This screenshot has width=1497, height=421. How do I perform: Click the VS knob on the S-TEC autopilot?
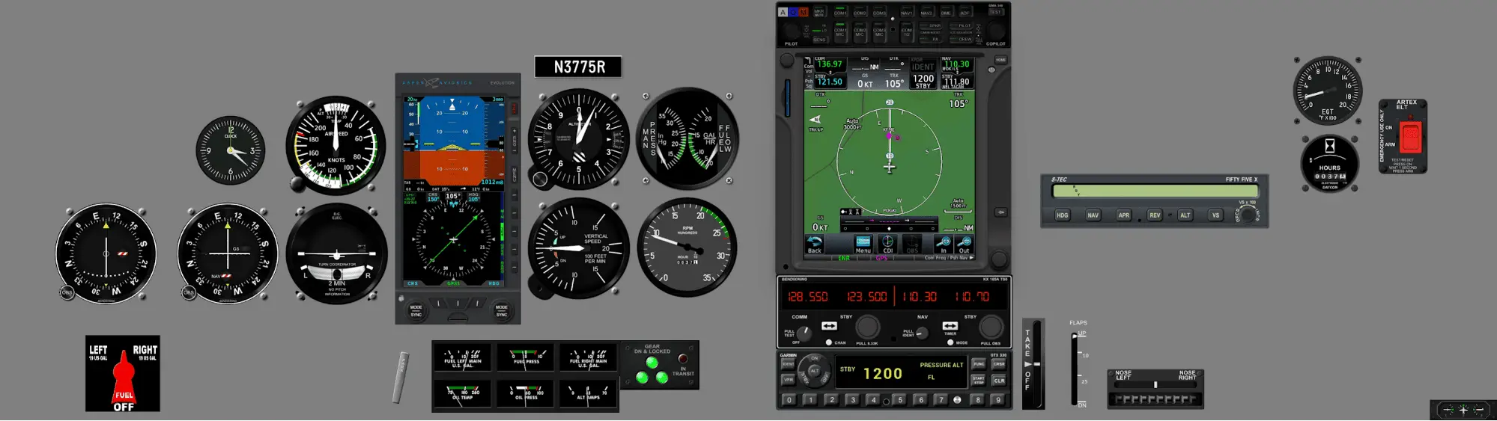pyautogui.click(x=1247, y=215)
